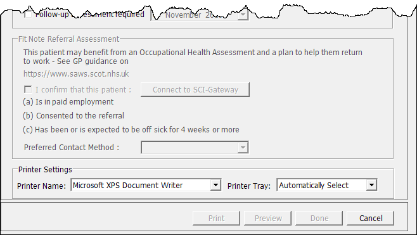Select the Microsoft XPS Document Writer field

[x=146, y=185]
